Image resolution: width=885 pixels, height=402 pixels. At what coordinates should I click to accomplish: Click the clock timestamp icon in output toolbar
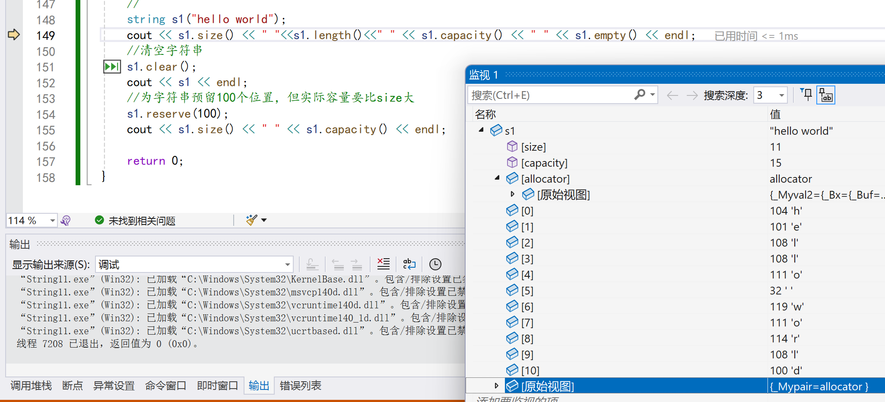click(x=435, y=264)
